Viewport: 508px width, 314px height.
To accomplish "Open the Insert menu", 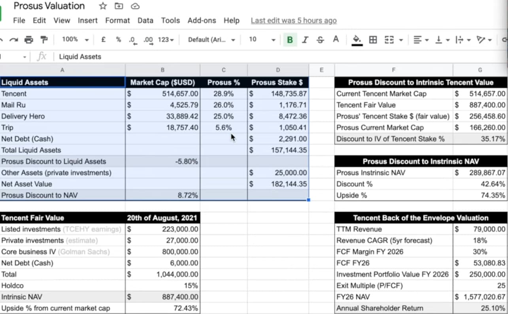I will (x=87, y=21).
